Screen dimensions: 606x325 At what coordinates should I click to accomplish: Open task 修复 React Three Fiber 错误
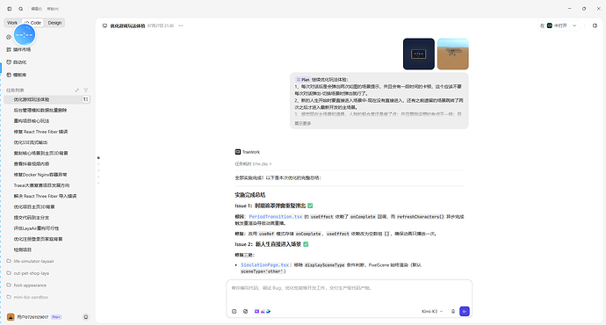tap(40, 132)
